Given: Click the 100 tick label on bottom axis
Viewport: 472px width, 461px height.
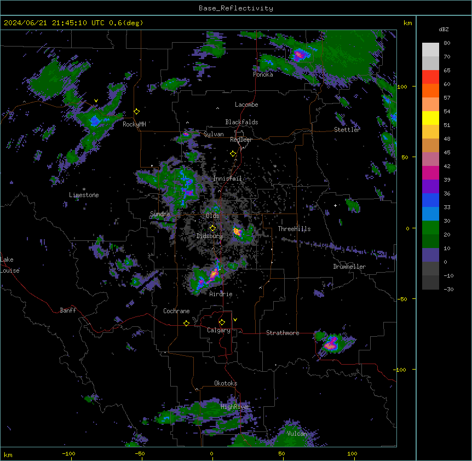Looking at the screenshot, I should (x=352, y=453).
